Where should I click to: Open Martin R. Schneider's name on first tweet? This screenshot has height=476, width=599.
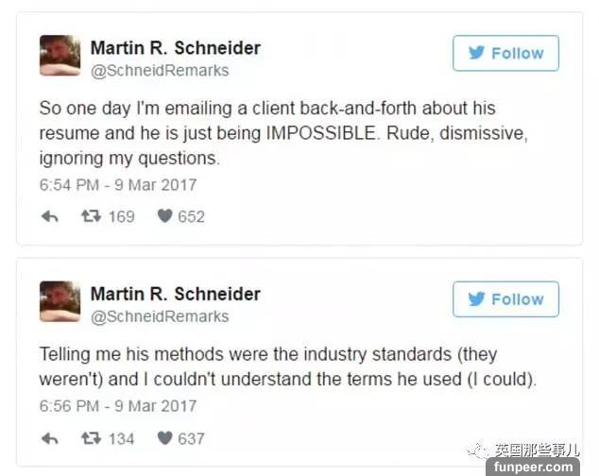175,47
